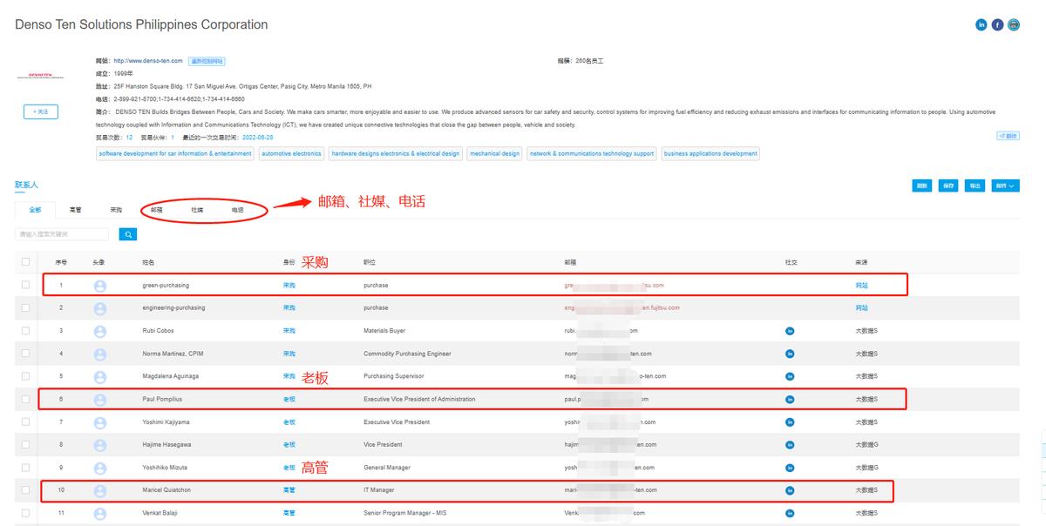Click avatar icon of Yoshihiko Mizuta
Screen dimensions: 1046x526
coord(100,468)
